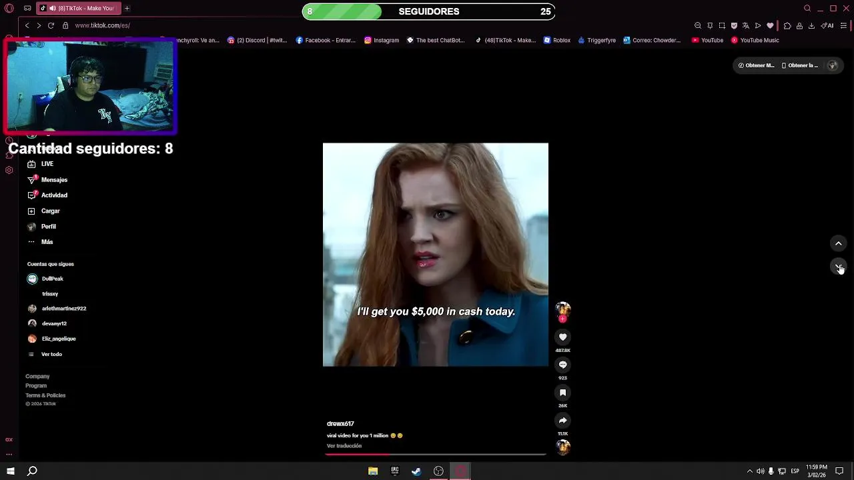Open the Discord bookmark

click(257, 40)
